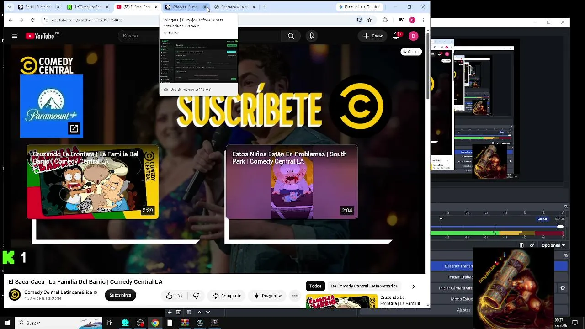Switch to the Descarga y juega tab
585x329 pixels.
234,7
